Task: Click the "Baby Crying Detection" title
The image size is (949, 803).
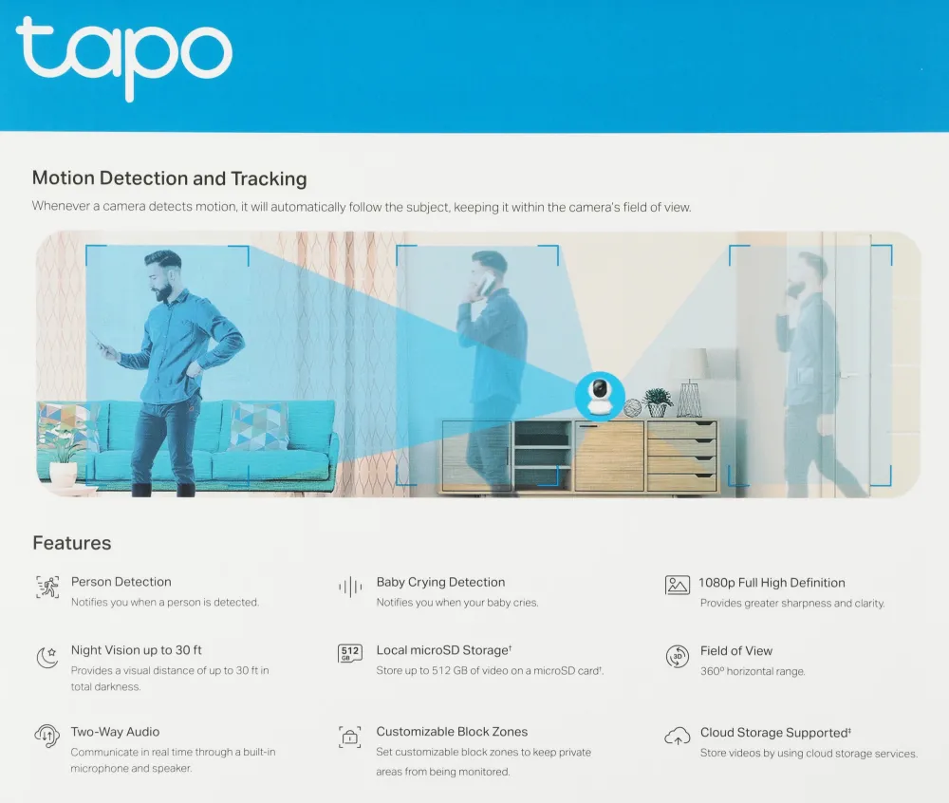Action: point(440,582)
